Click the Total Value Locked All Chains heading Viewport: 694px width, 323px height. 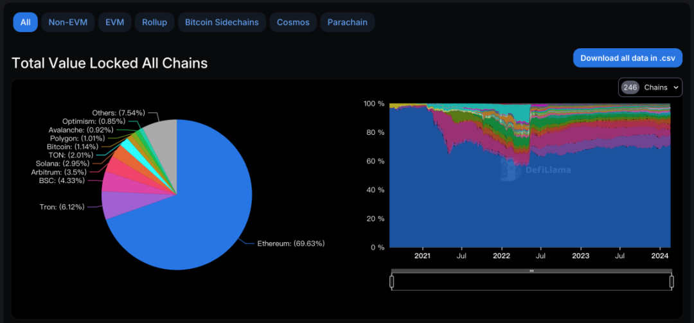109,64
